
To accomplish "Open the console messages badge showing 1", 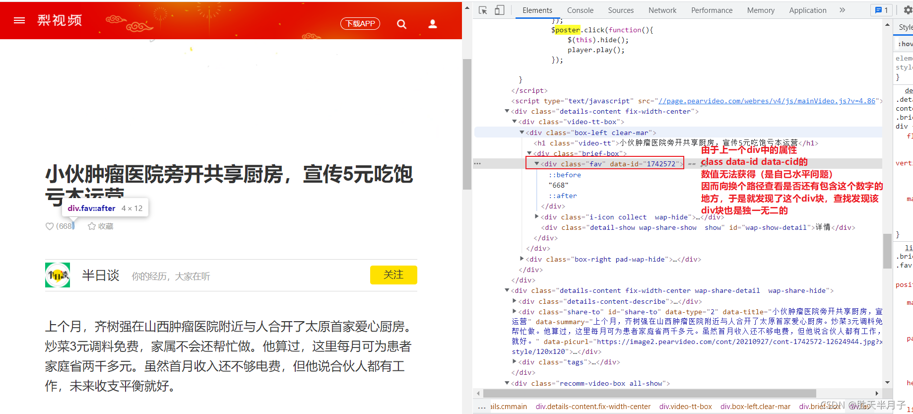I will click(x=881, y=10).
